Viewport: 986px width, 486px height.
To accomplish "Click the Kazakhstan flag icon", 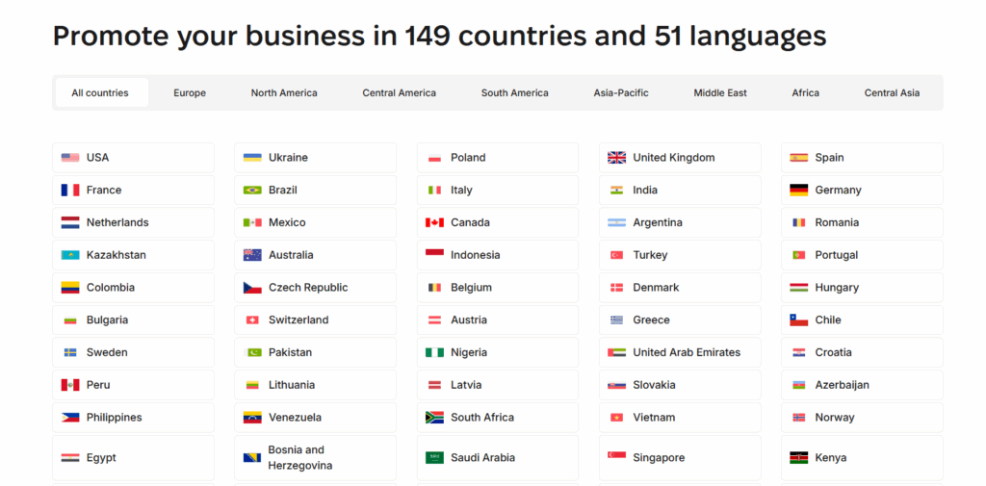I will coord(69,255).
